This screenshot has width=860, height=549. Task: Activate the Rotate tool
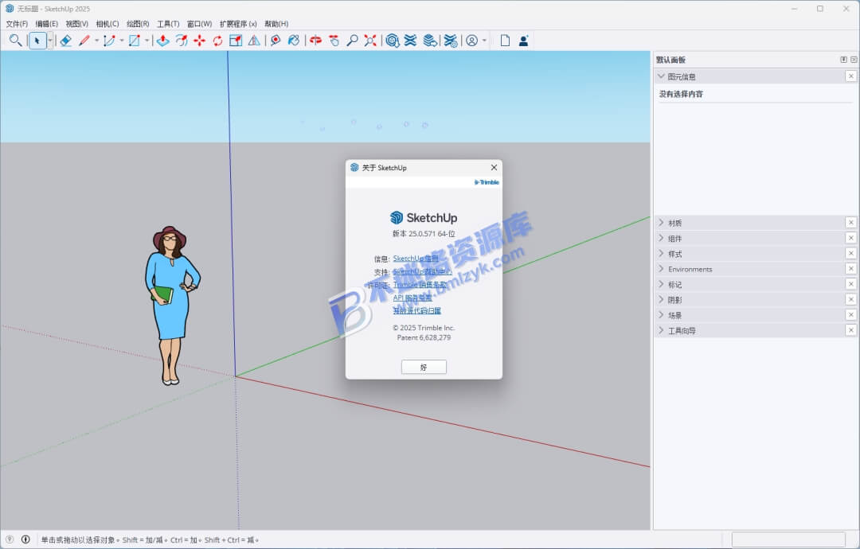click(217, 41)
